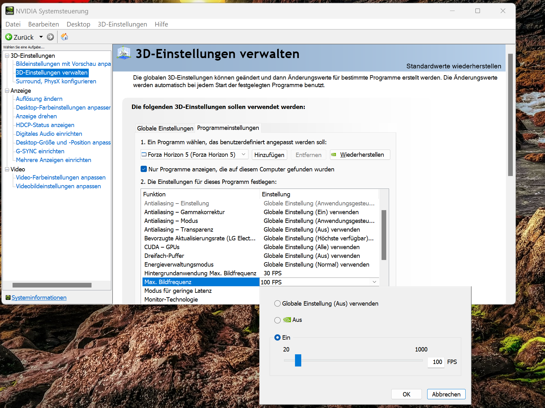545x408 pixels.
Task: Click the Wiederherstellen button
Action: pos(360,155)
